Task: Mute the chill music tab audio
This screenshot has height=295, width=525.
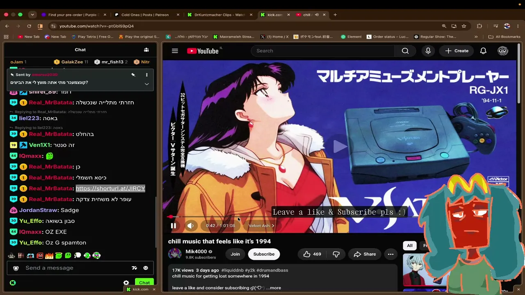Action: (317, 15)
